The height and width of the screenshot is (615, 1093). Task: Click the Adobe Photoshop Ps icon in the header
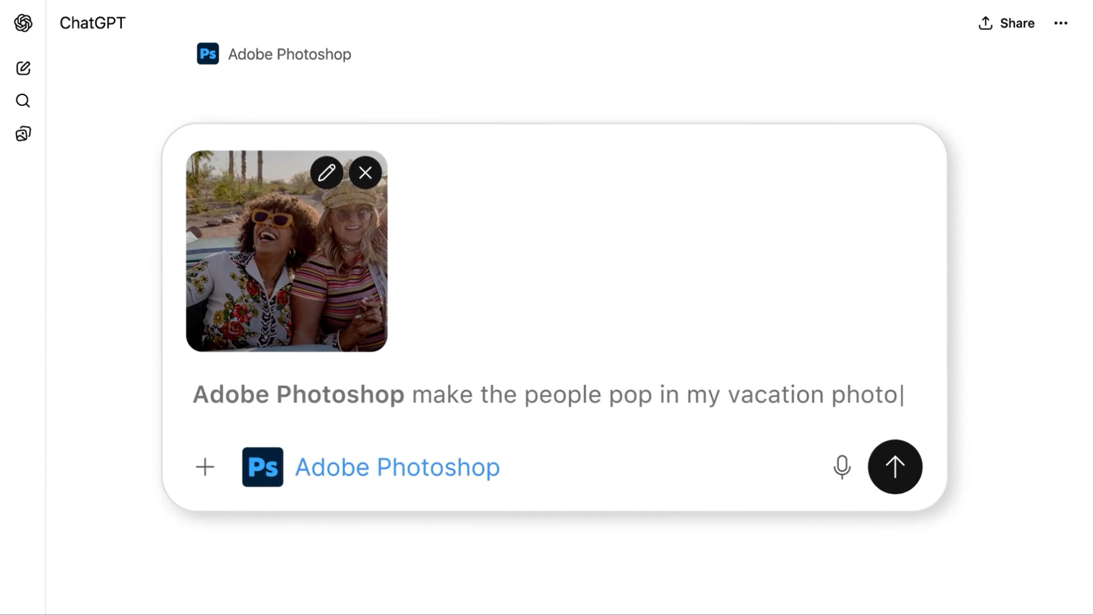pyautogui.click(x=207, y=53)
